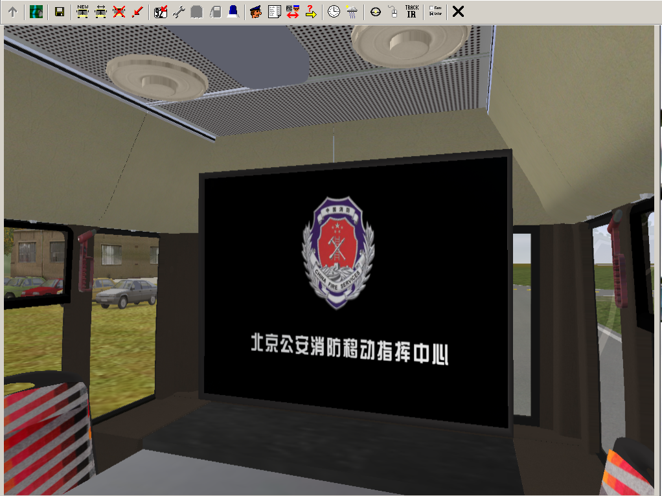Click the TRACK IR toolbar icon
Viewport: 662px width, 496px height.
[x=411, y=12]
